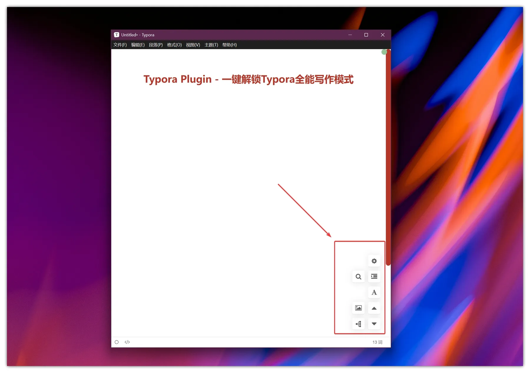Open the search magnifier tool
530x373 pixels.
pyautogui.click(x=358, y=276)
